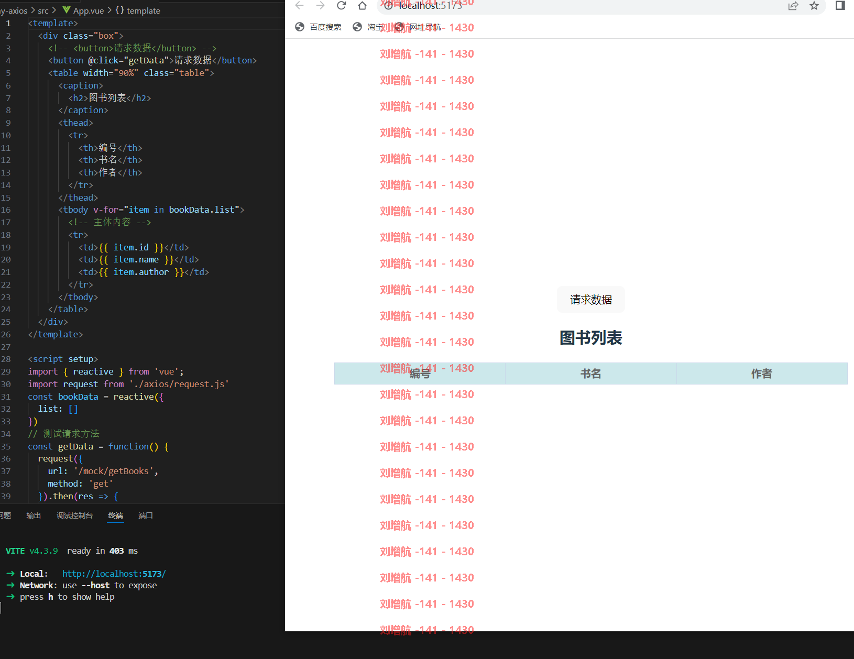The height and width of the screenshot is (659, 854).
Task: Reload the localhost page
Action: pos(341,6)
